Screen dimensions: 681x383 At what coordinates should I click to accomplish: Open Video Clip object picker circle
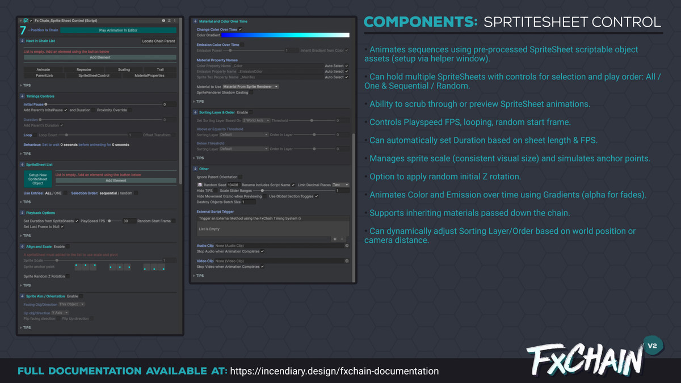point(347,261)
